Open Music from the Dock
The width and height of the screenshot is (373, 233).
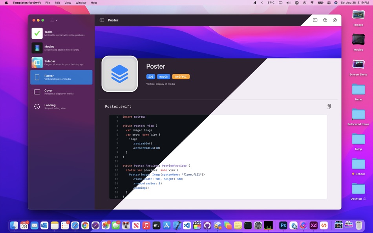pos(146,225)
